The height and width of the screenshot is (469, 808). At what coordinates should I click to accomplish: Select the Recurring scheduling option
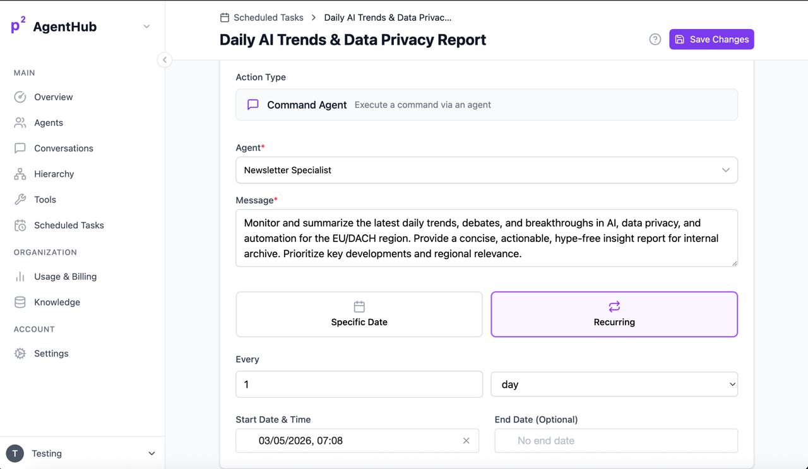point(614,314)
